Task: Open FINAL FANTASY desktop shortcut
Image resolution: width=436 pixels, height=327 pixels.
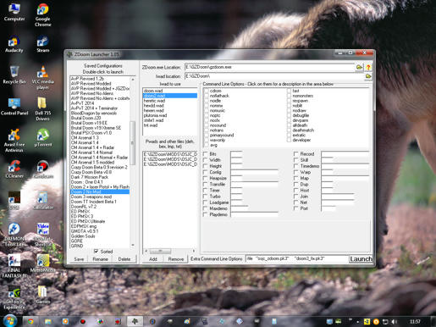Action: (14, 266)
